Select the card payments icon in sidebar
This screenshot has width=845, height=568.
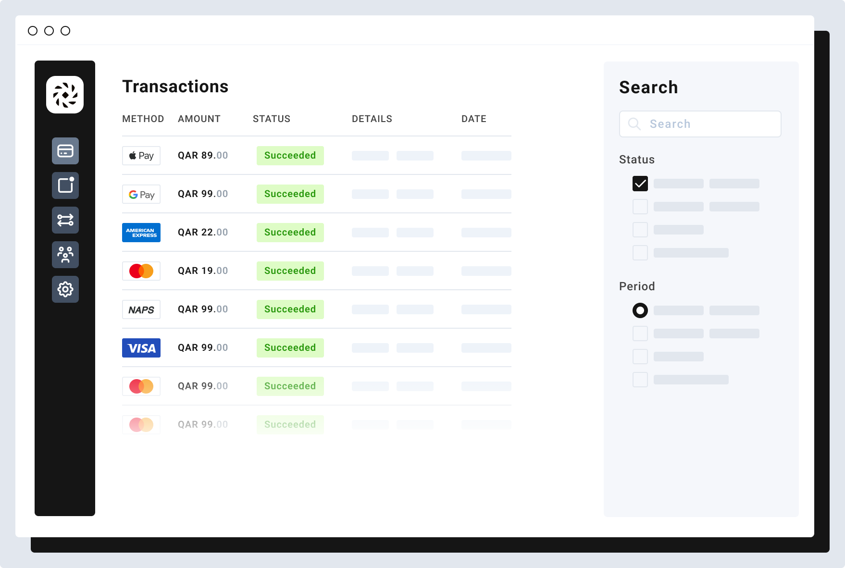click(x=65, y=151)
